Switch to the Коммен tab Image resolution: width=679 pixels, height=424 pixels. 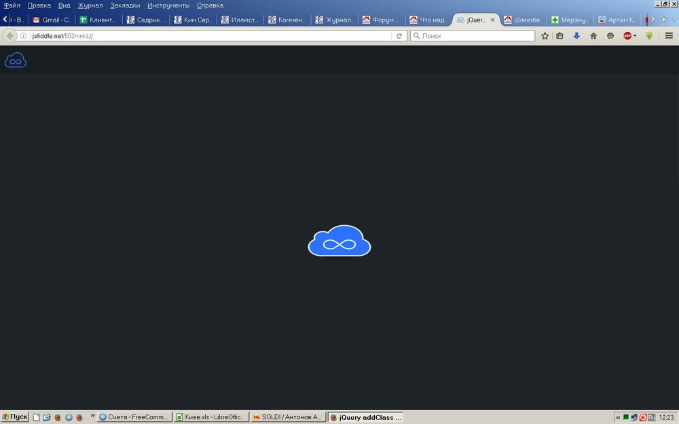coord(287,20)
